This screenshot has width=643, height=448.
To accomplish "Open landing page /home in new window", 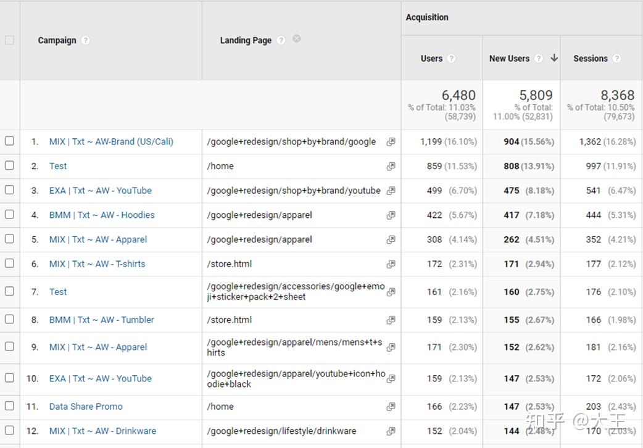I will pos(391,166).
